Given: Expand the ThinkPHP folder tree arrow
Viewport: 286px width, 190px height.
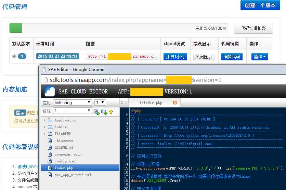Looking at the screenshot, I should point(45,134).
